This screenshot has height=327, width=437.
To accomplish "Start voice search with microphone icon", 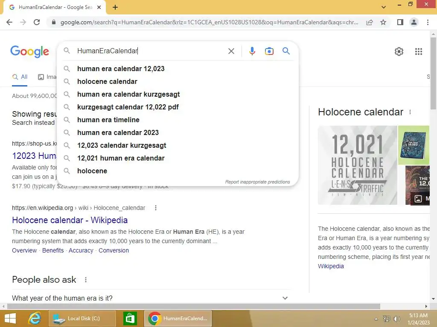I will [252, 51].
